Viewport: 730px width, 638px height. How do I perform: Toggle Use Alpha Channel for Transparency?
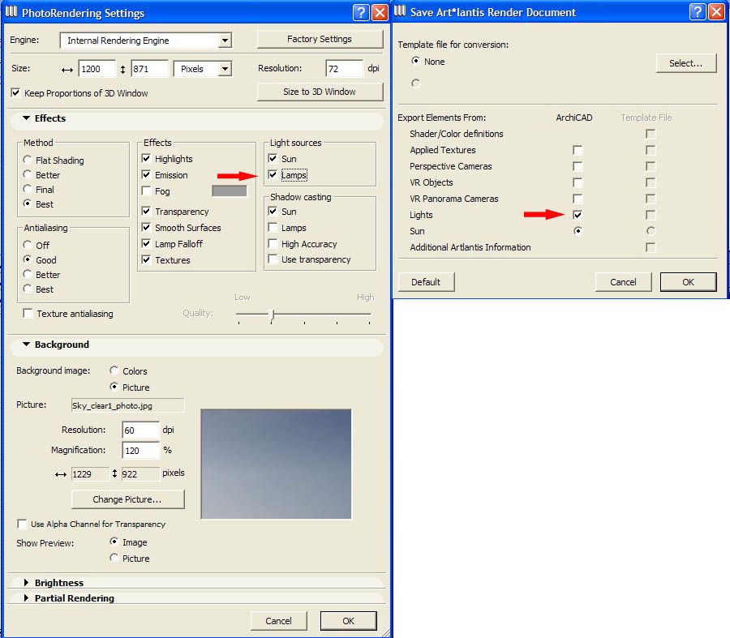coord(22,524)
